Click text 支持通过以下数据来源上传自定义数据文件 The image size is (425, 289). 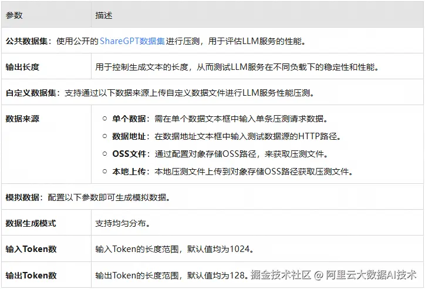click(x=145, y=93)
